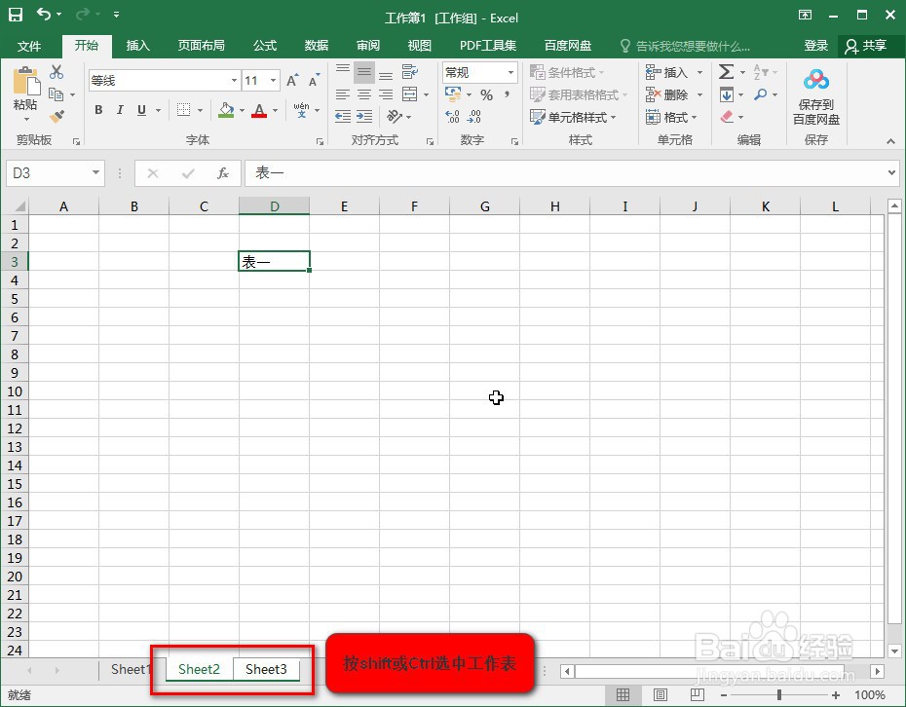Image resolution: width=906 pixels, height=707 pixels.
Task: Switch to the 页面布局 tab
Action: [201, 46]
